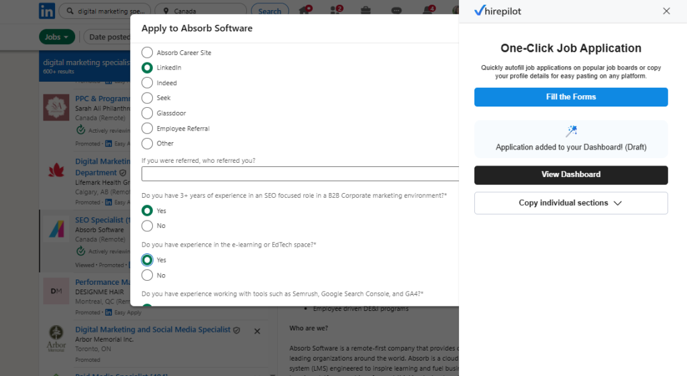
Task: Click the hirepilot logo
Action: click(498, 11)
